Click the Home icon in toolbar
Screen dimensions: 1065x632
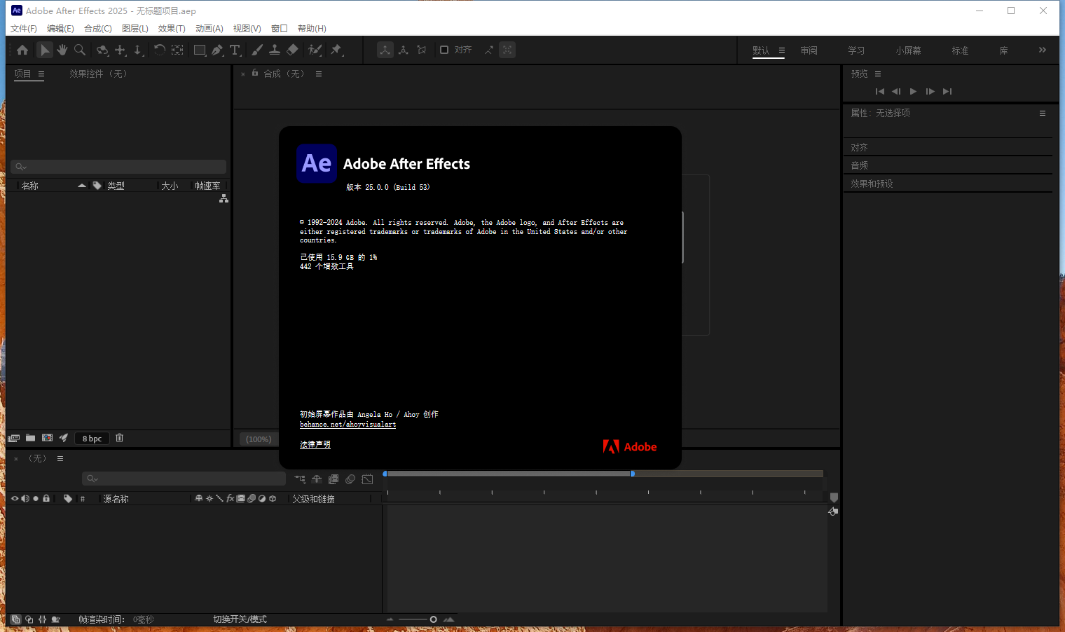point(22,50)
